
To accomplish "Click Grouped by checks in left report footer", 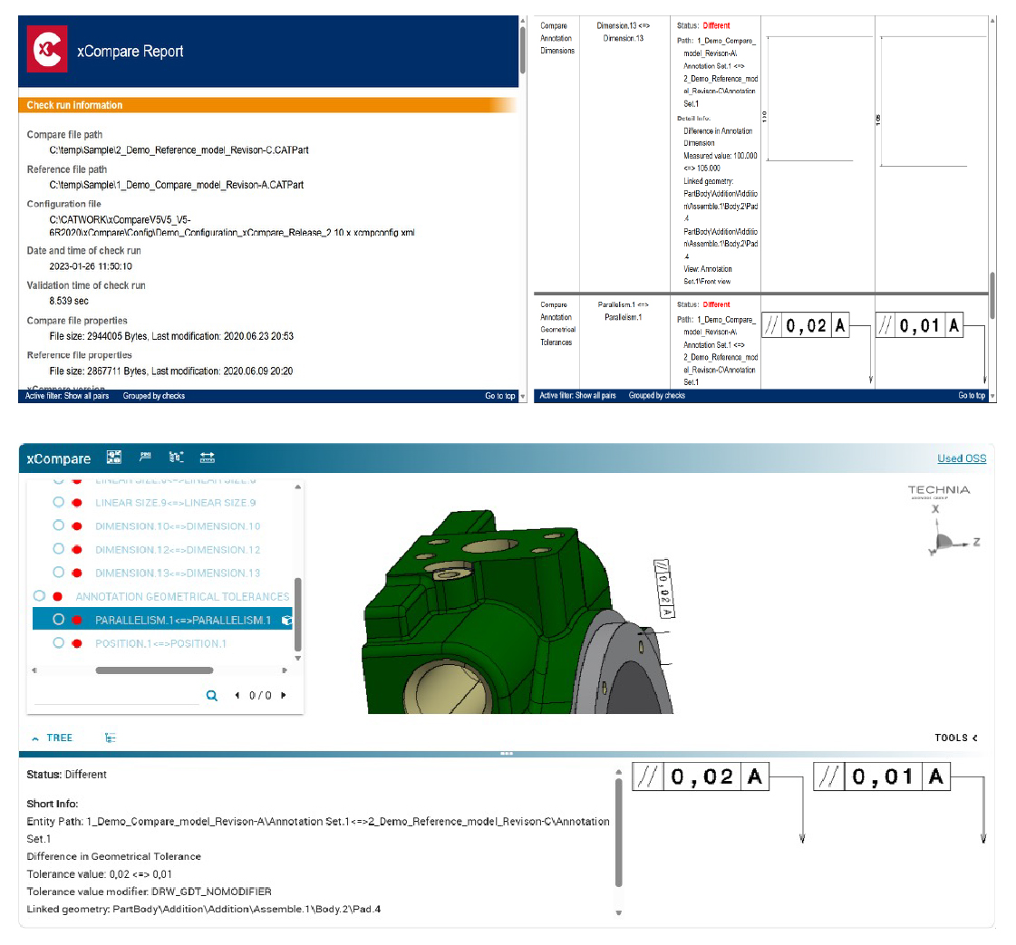I will pyautogui.click(x=153, y=396).
